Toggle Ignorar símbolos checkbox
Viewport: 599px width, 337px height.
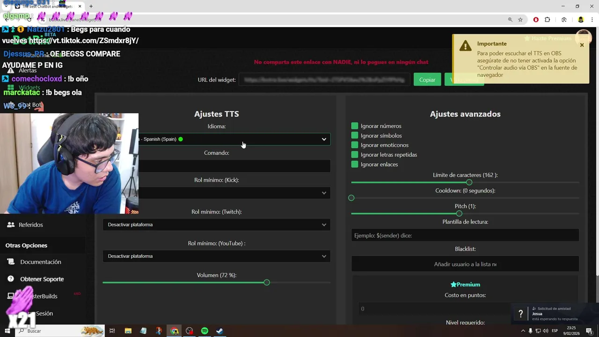355,136
